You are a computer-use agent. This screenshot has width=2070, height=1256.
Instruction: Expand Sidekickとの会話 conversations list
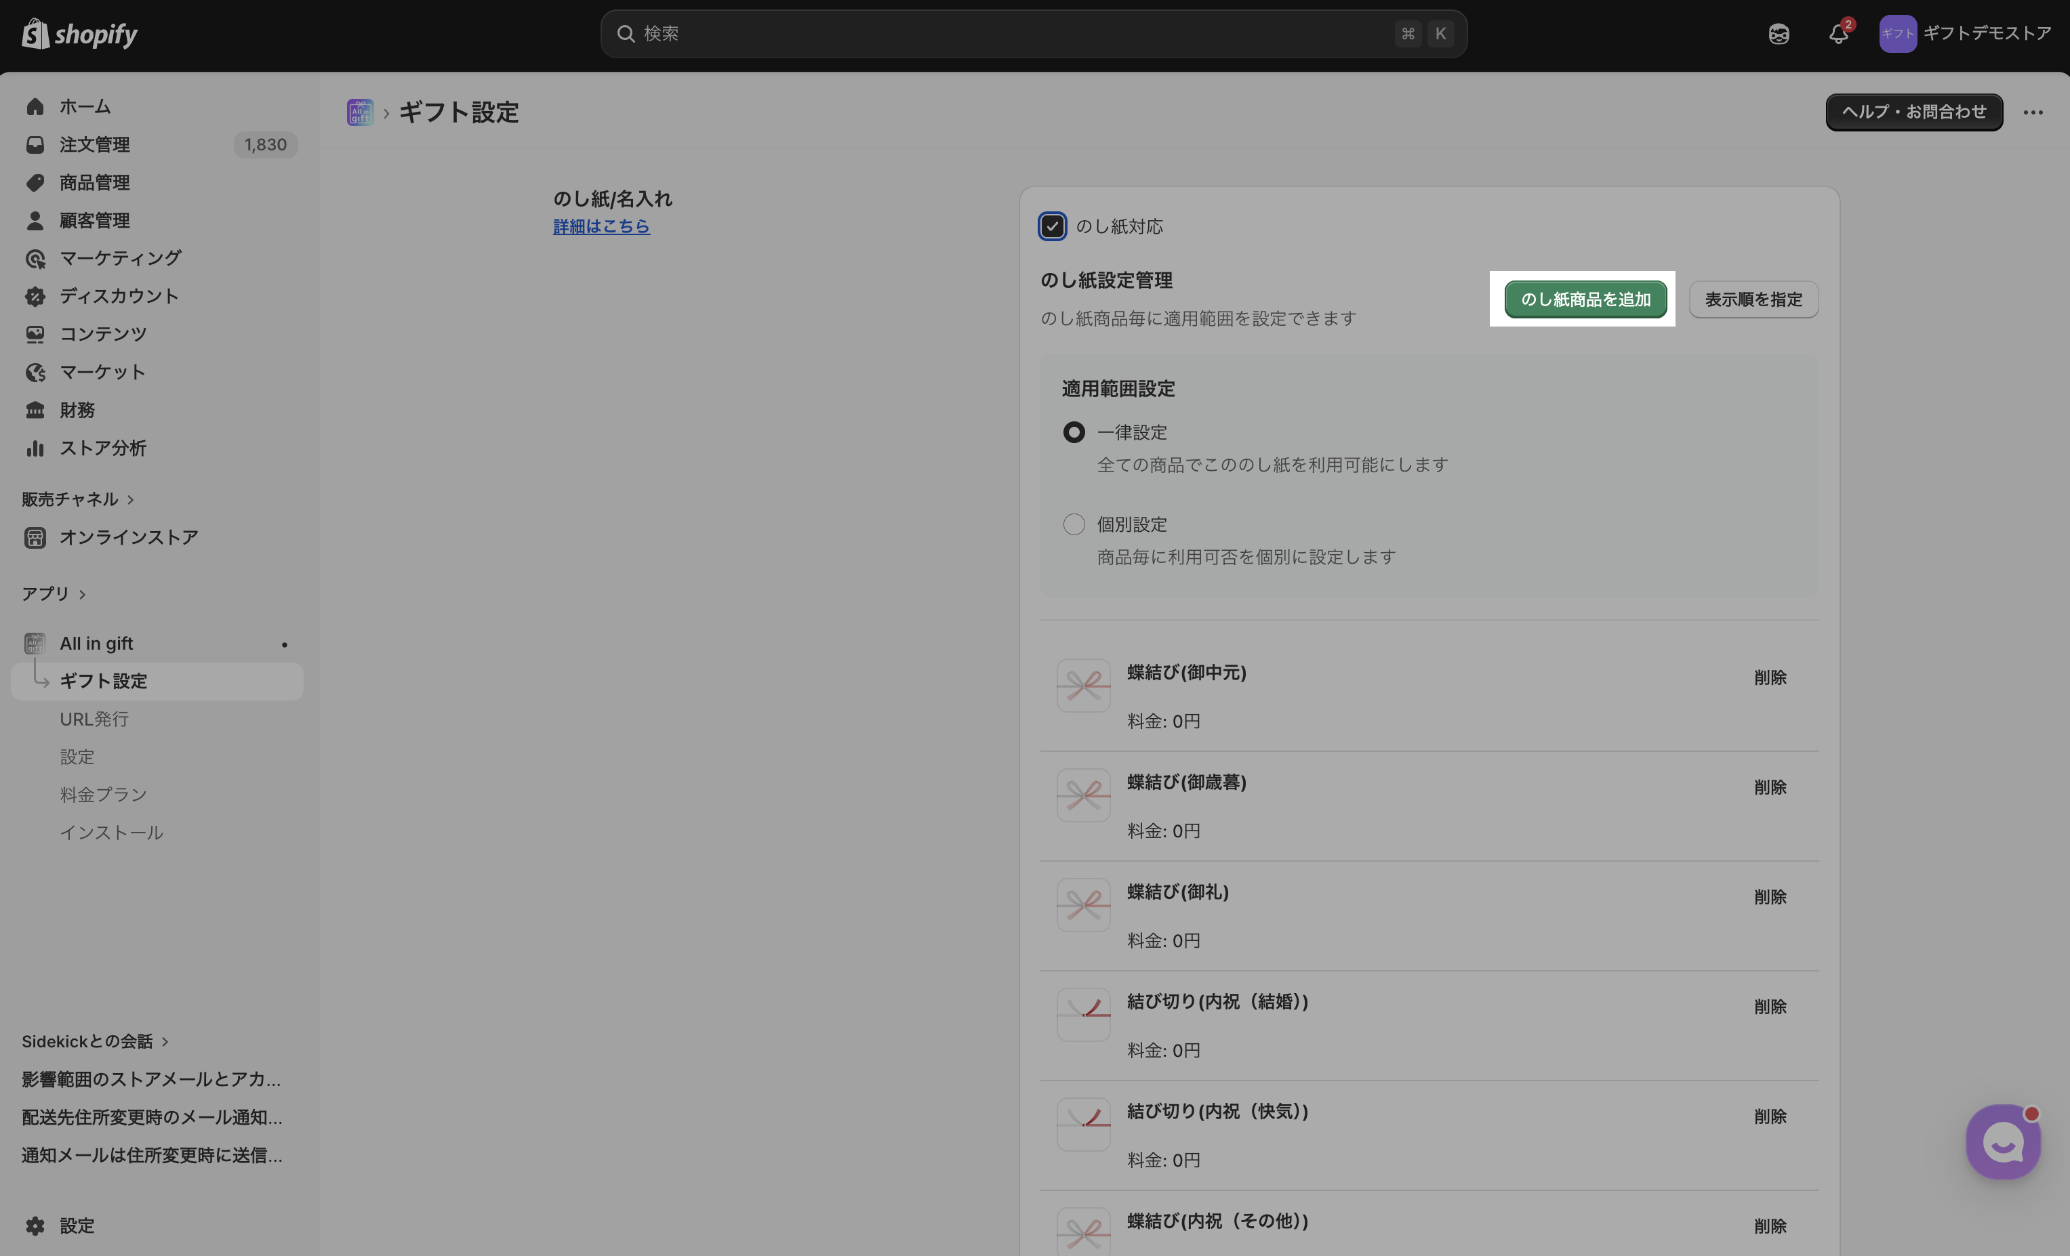[165, 1042]
